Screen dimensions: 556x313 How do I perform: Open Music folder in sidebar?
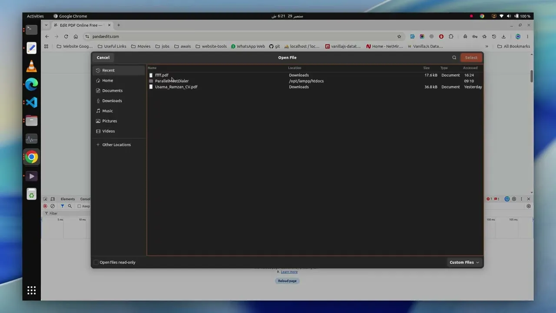tap(119, 111)
